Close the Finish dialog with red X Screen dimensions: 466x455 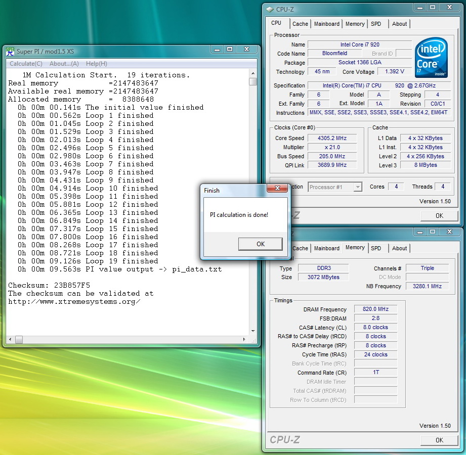(x=277, y=188)
